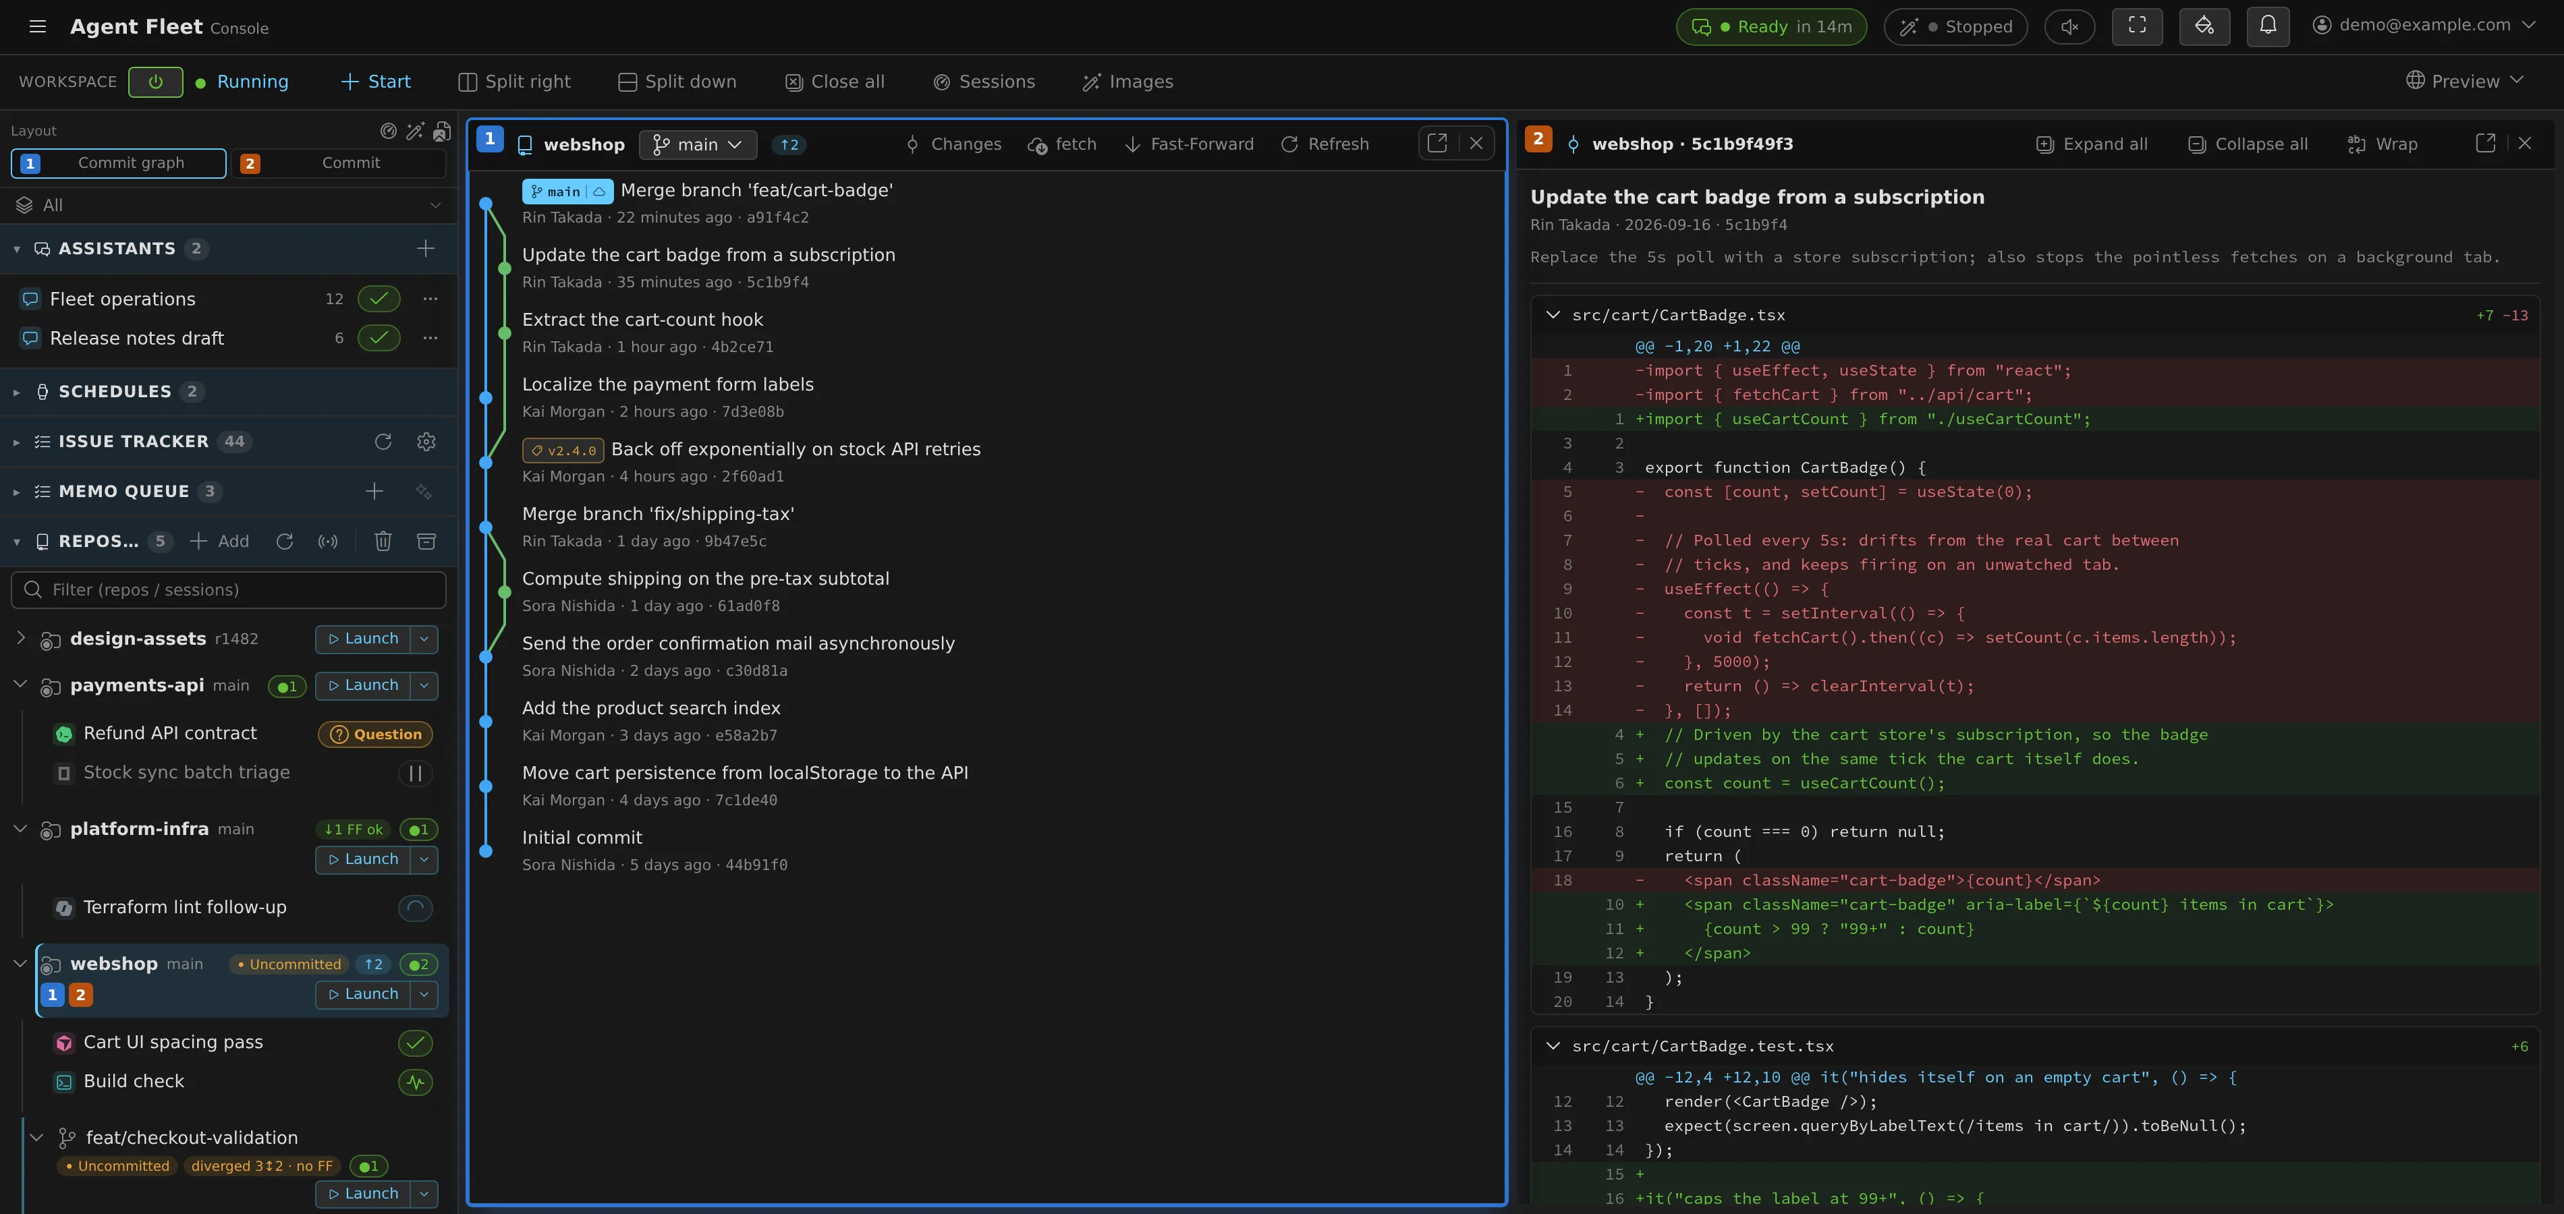The image size is (2564, 1214).
Task: Open Terraform lint follow-up session
Action: [184, 908]
